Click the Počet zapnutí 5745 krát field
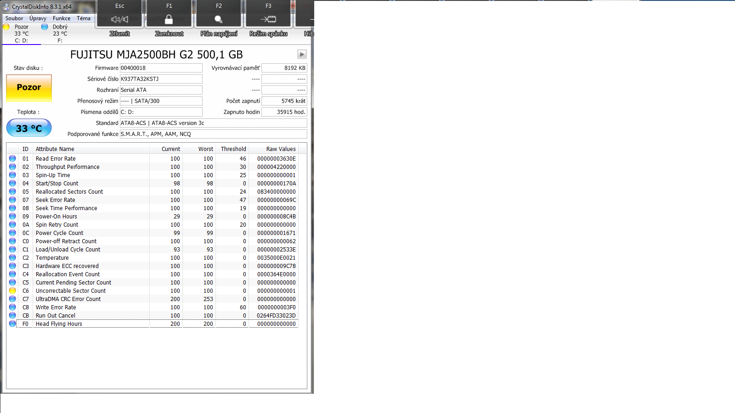 (x=284, y=101)
